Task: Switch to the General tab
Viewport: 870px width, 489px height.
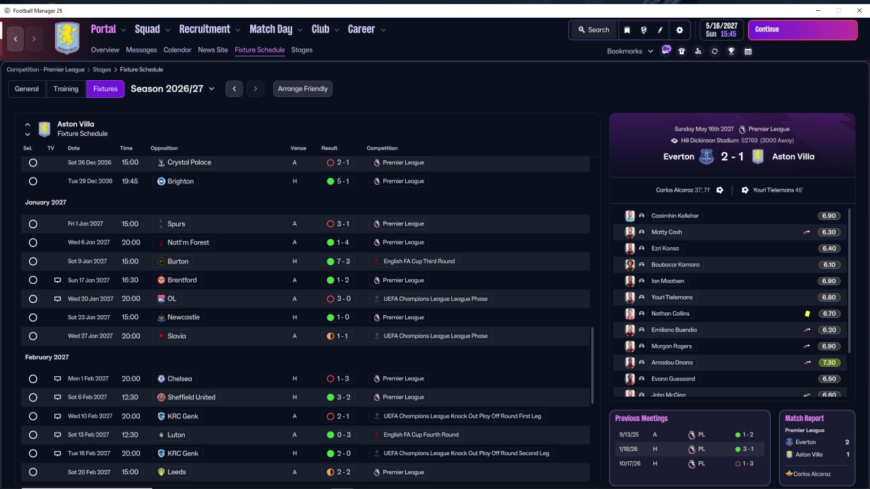Action: tap(27, 89)
